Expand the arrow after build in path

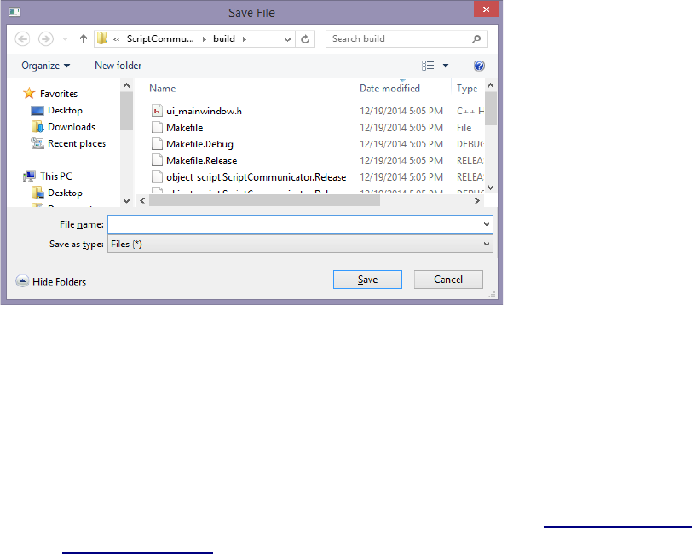click(x=245, y=39)
